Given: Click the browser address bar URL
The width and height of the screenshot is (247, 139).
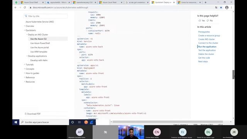Looking at the screenshot, I should click(x=61, y=7).
